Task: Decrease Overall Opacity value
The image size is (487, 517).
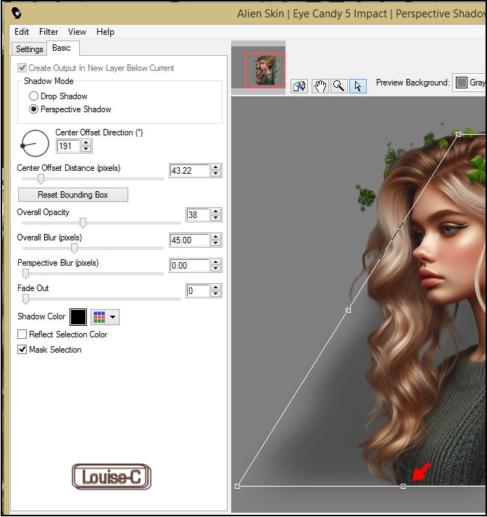Action: 215,218
